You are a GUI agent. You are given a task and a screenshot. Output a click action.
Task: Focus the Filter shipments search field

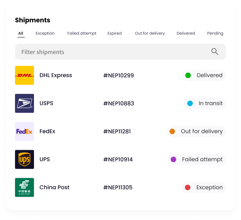pyautogui.click(x=120, y=52)
